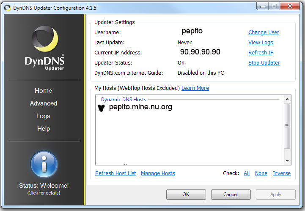305x211 pixels.
Task: Click the Inverse check link
Action: (x=281, y=173)
